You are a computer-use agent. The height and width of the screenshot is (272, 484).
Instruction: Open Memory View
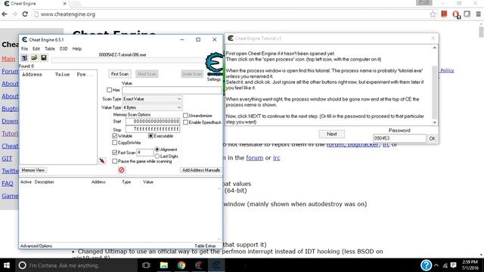33,170
